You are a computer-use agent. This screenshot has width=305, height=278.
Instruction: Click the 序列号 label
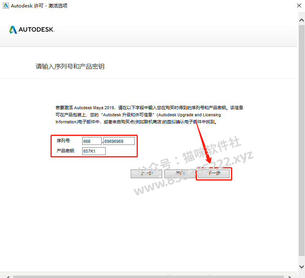coord(64,141)
